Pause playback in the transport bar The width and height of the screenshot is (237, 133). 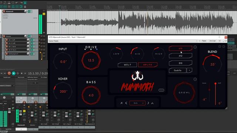pos(25,73)
